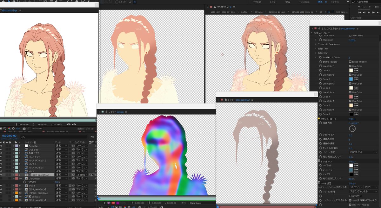Click the ハイライト eyedropper icon
The height and width of the screenshot is (208, 381).
click(x=356, y=165)
